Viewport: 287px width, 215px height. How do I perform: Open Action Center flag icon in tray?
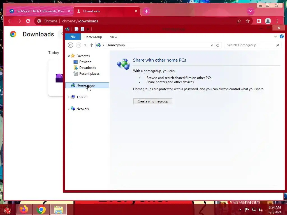(247, 209)
